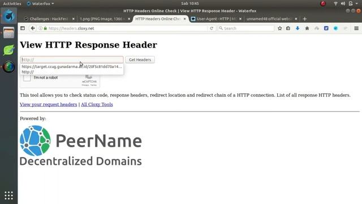362x204 pixels.
Task: Close the Challenges : HackFest tab
Action: pyautogui.click(x=74, y=19)
